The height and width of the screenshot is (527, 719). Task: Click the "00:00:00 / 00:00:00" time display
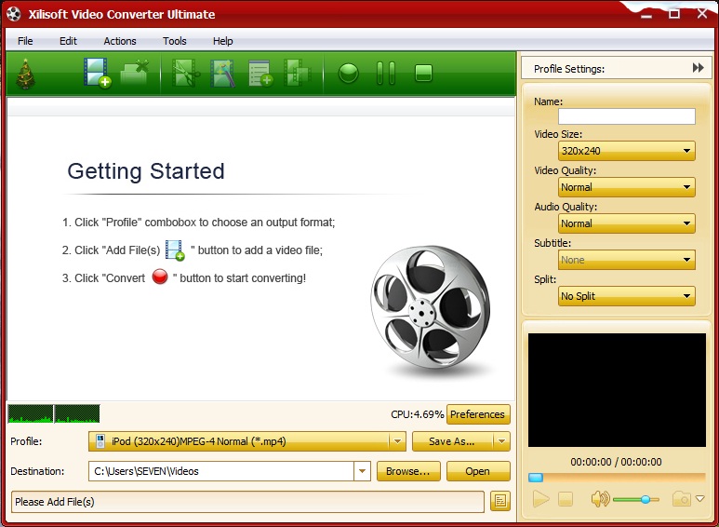[616, 462]
